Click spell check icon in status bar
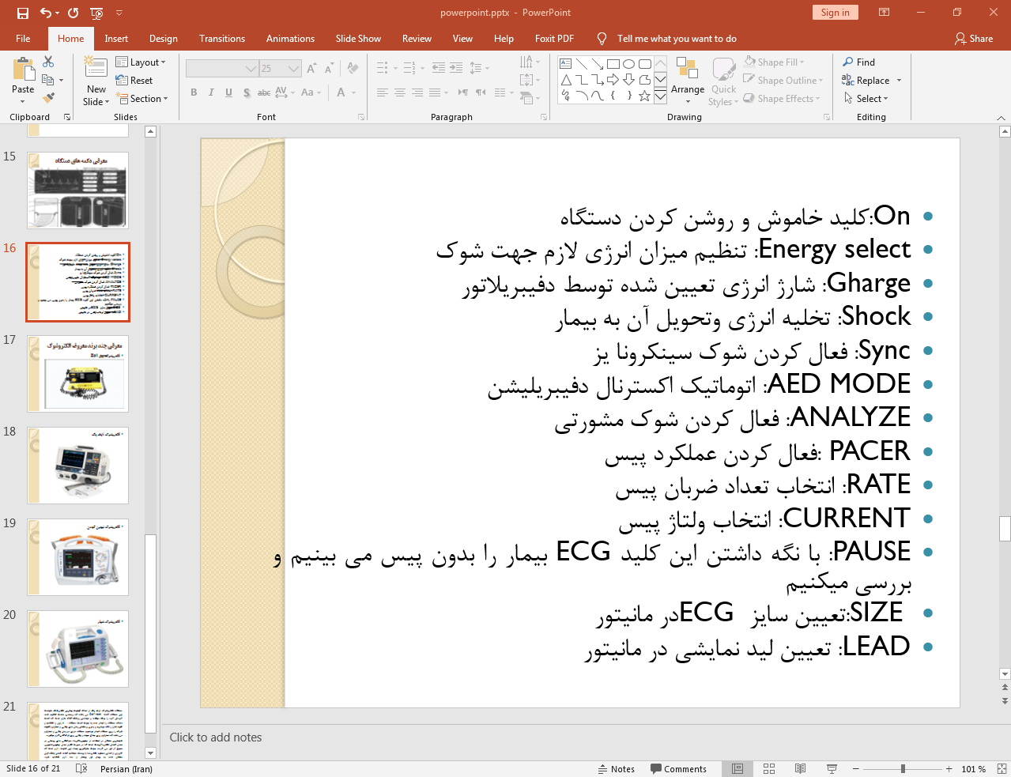 pyautogui.click(x=81, y=768)
